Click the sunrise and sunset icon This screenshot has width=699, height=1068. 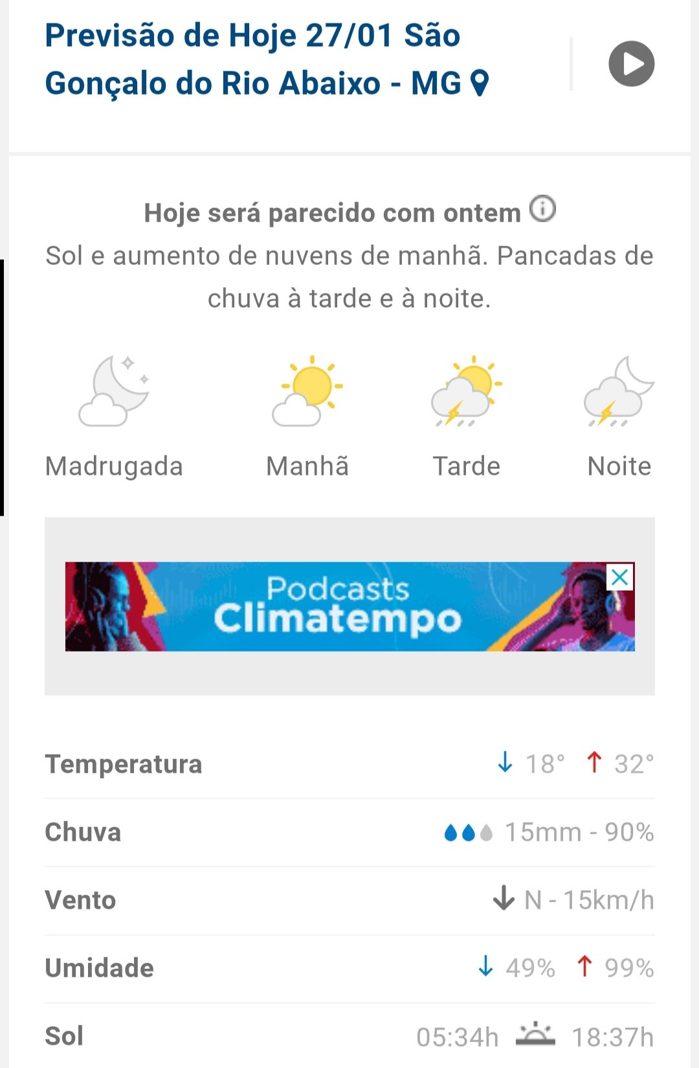click(535, 1035)
